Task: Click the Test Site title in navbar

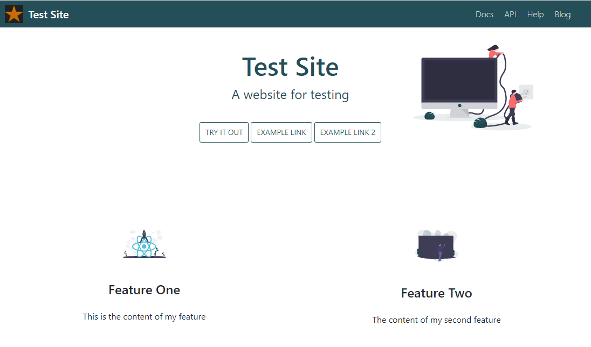Action: 49,15
